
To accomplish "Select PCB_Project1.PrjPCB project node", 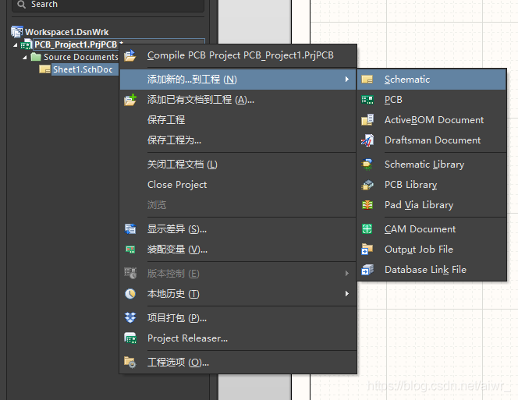I will pyautogui.click(x=76, y=44).
